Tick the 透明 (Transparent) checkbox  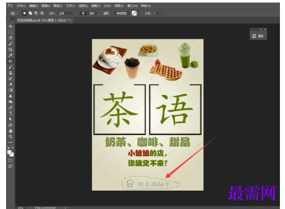click(100, 13)
